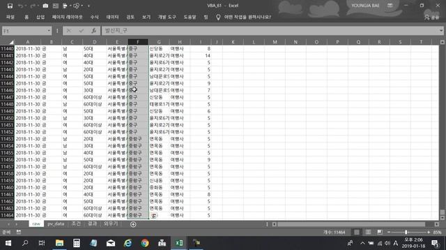
Task: Open the 수식 ribbon tab
Action: 95,17
